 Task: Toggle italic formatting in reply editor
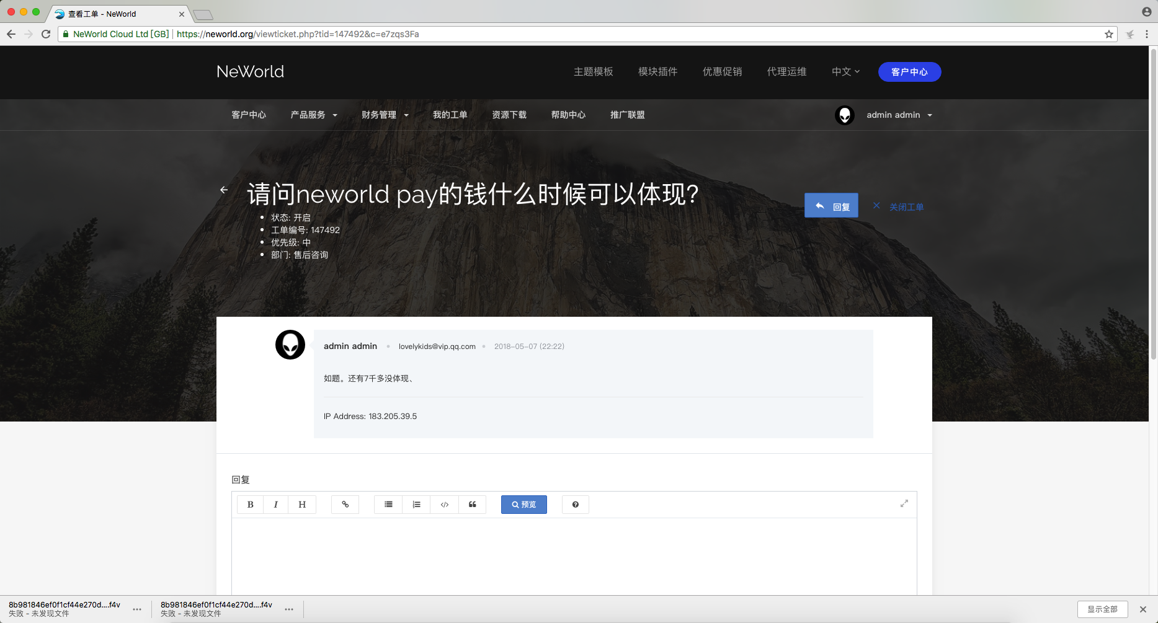(276, 505)
